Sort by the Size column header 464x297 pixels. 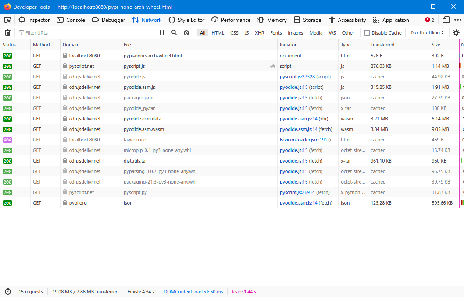444,45
